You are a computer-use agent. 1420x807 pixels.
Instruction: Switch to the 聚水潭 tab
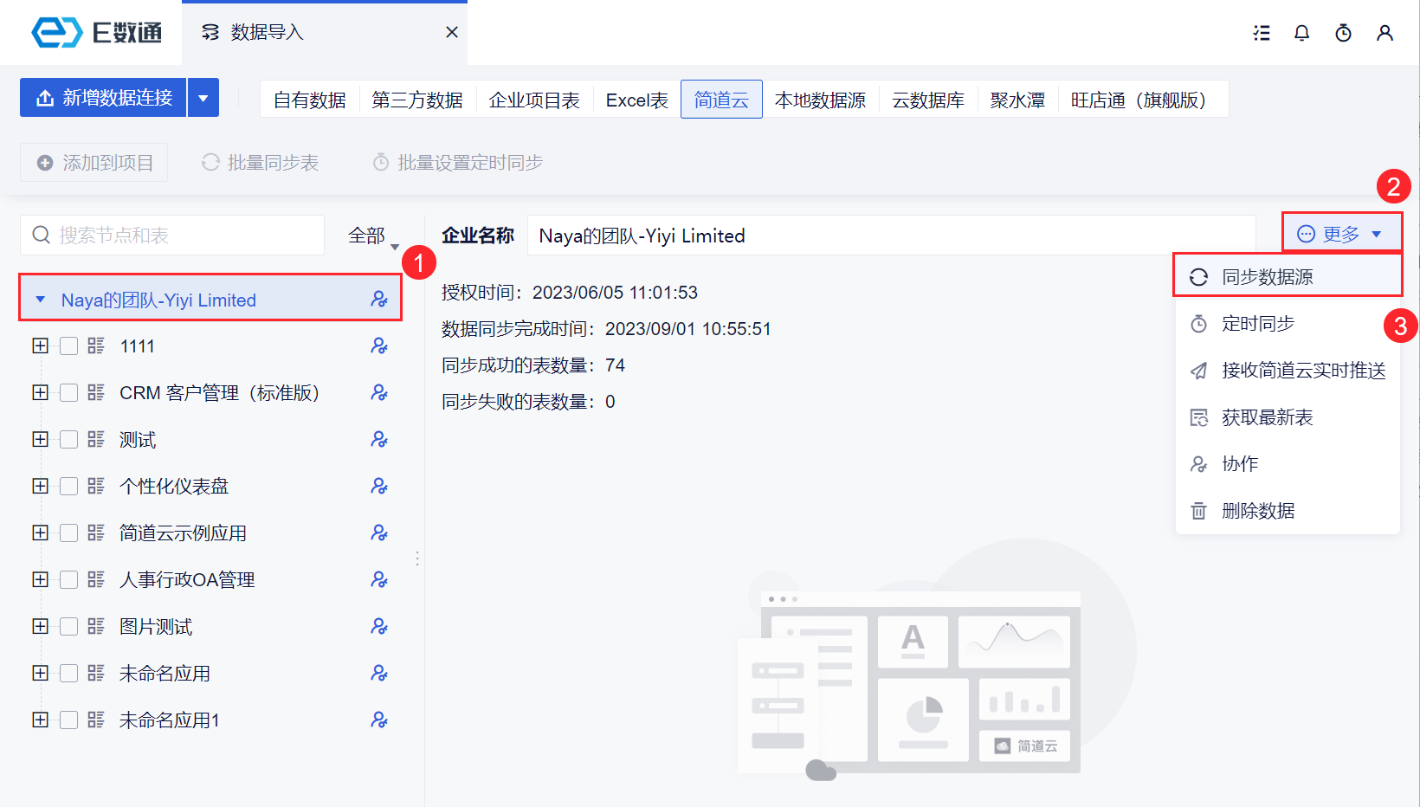tap(1017, 100)
